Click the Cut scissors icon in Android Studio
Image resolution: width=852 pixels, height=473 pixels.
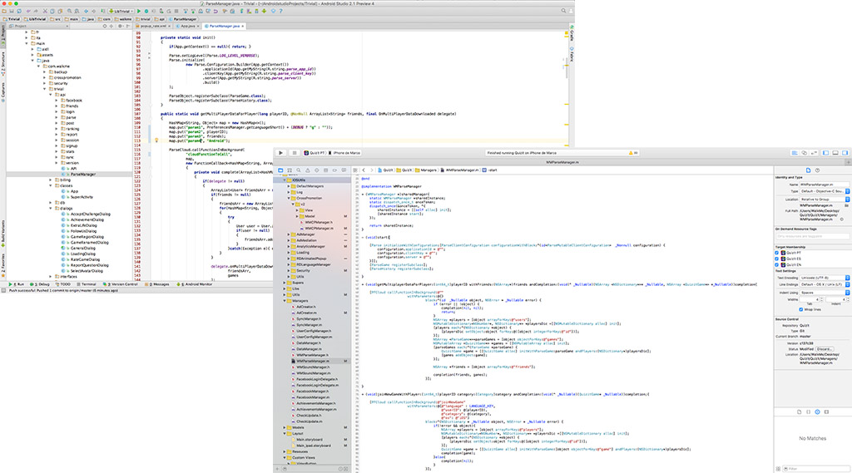coord(45,11)
